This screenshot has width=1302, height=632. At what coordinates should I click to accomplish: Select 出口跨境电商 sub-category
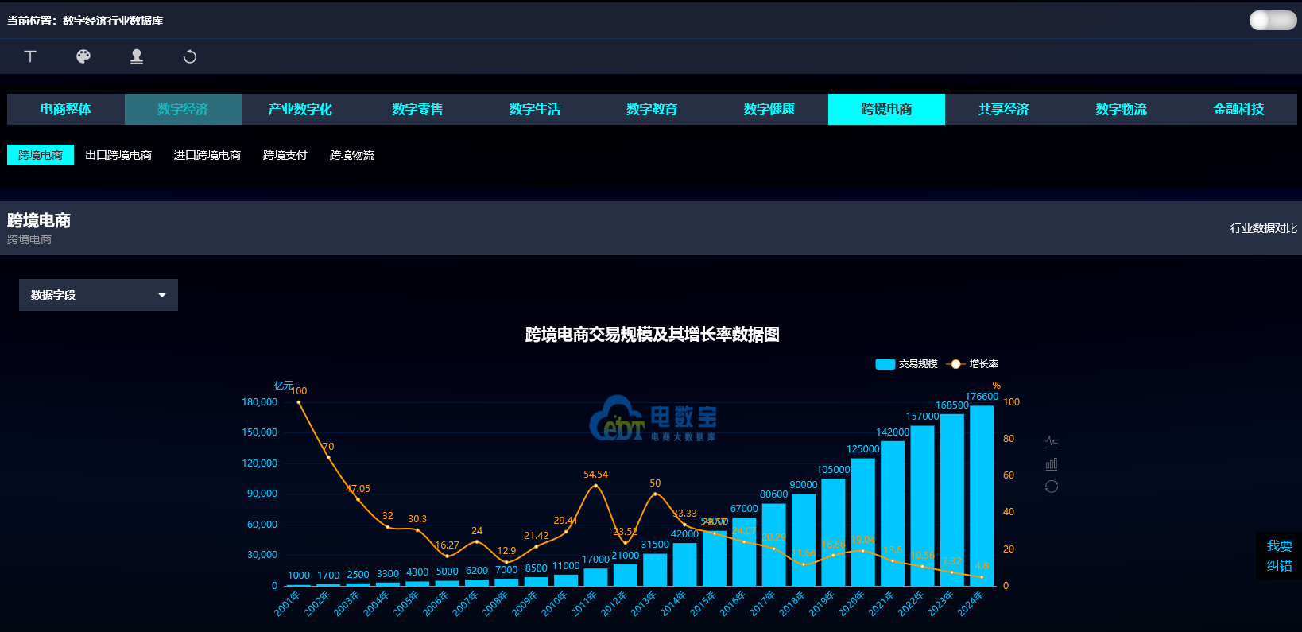pyautogui.click(x=118, y=155)
